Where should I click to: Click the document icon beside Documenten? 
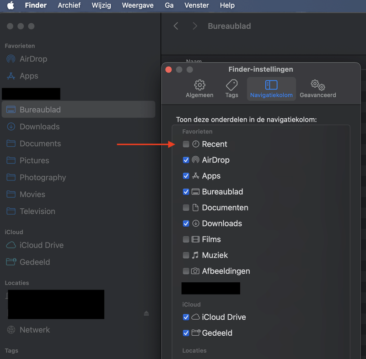click(195, 207)
